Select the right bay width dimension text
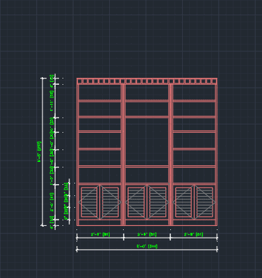Screen dimensions: 262x278 click(194, 234)
